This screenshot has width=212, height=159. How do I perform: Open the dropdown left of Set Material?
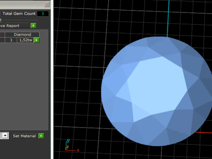(5, 136)
